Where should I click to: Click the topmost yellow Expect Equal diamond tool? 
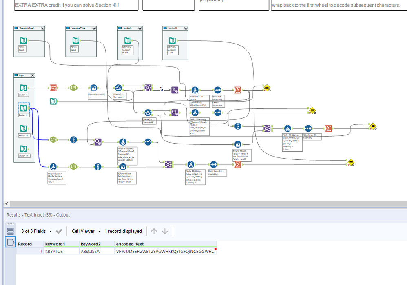(x=267, y=88)
